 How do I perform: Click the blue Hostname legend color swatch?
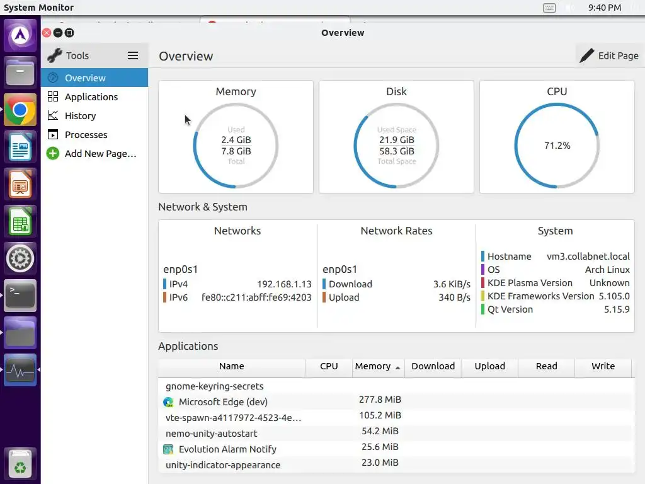click(482, 256)
